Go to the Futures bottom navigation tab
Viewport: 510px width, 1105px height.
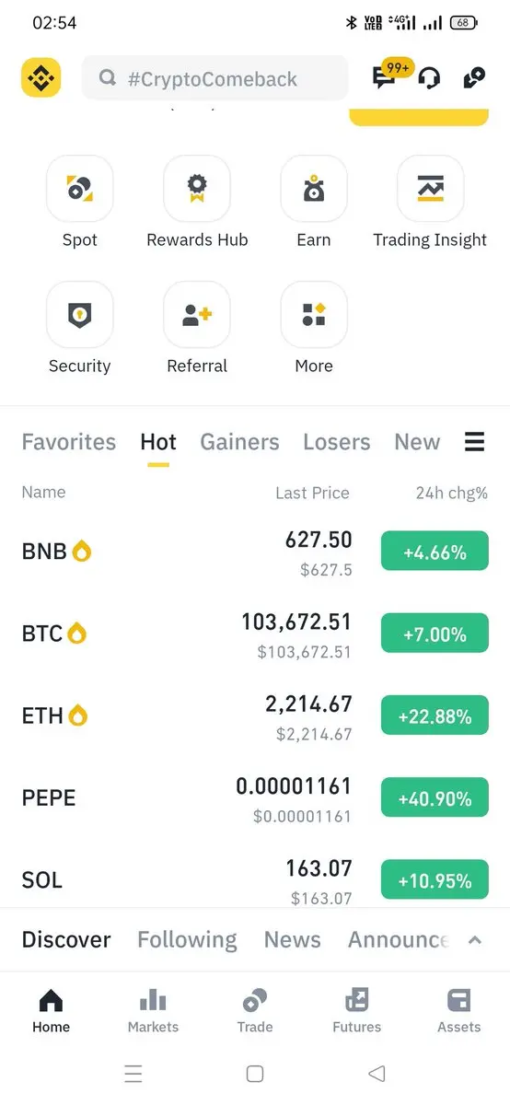coord(357,1011)
